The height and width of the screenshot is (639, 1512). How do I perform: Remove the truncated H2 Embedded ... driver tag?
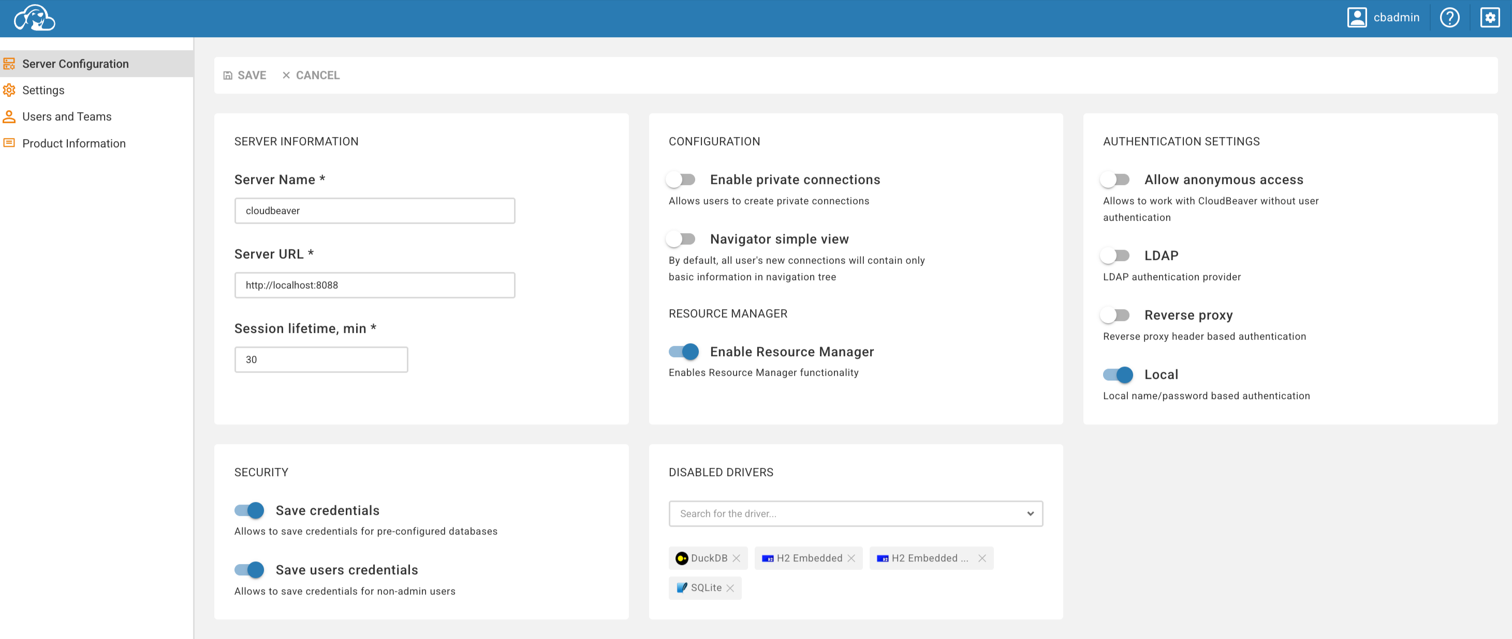981,558
